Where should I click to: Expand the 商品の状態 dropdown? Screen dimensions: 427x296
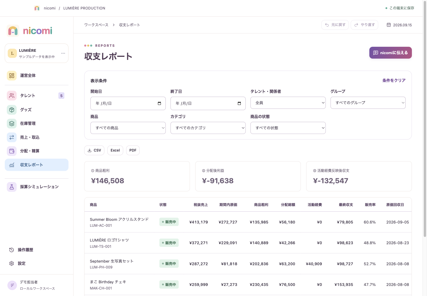point(288,128)
